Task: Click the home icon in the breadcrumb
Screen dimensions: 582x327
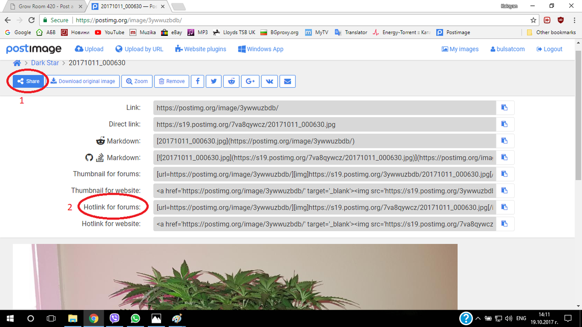Action: click(x=17, y=63)
